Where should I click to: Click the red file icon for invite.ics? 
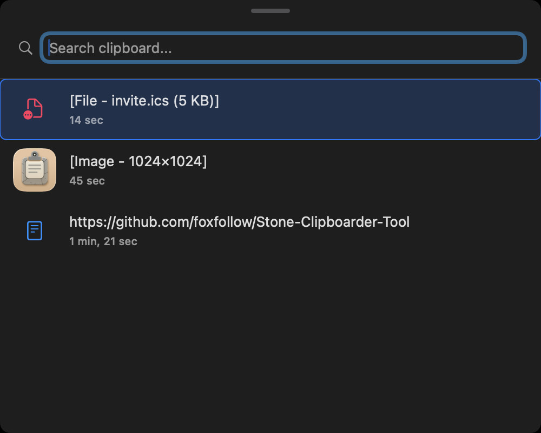[x=34, y=109]
